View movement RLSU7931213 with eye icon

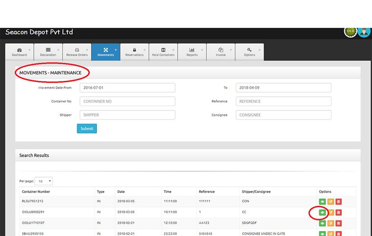tap(322, 202)
